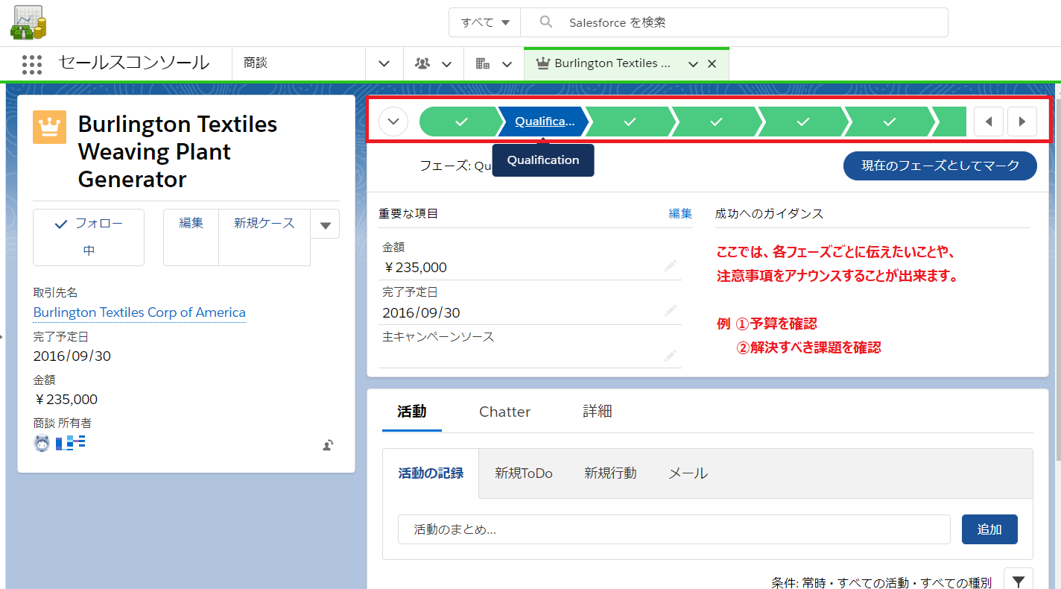The width and height of the screenshot is (1061, 589).
Task: Click the 活動のまとめ input field
Action: pos(674,529)
